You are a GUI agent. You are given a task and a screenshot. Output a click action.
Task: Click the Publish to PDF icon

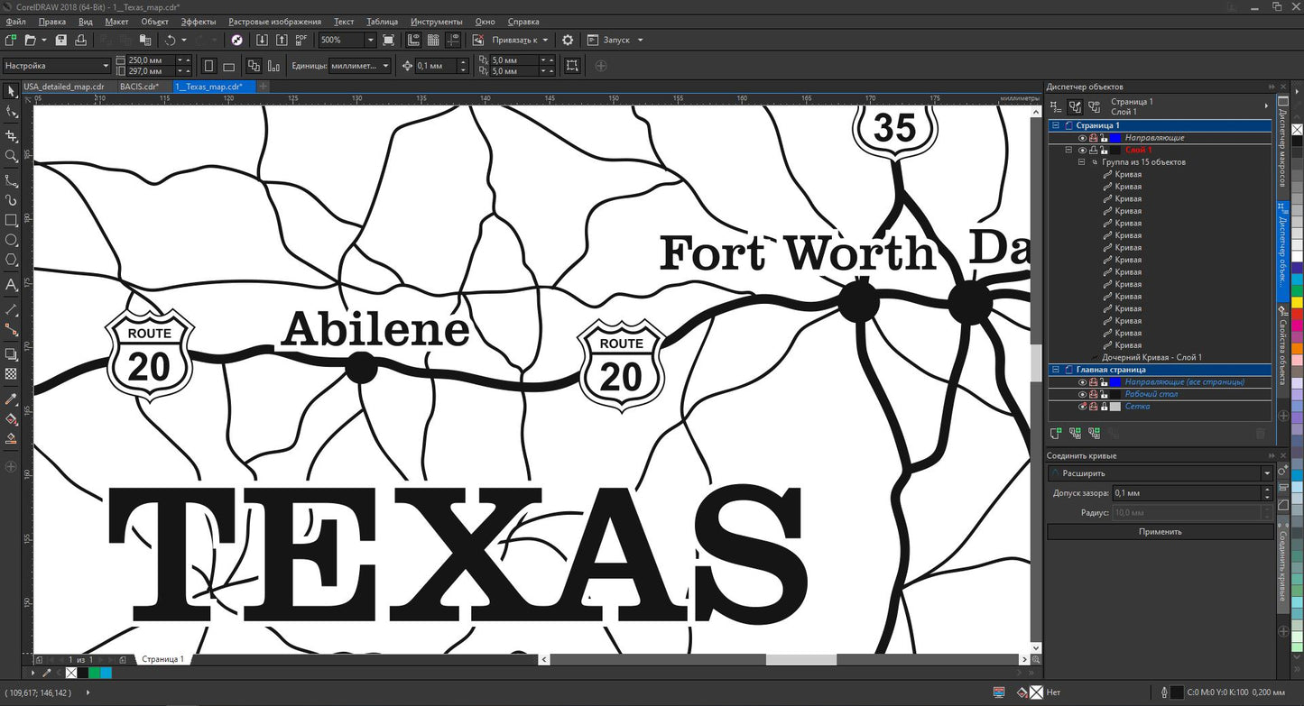click(x=301, y=41)
